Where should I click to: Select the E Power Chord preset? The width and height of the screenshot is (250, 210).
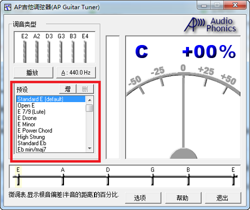[x=51, y=130]
